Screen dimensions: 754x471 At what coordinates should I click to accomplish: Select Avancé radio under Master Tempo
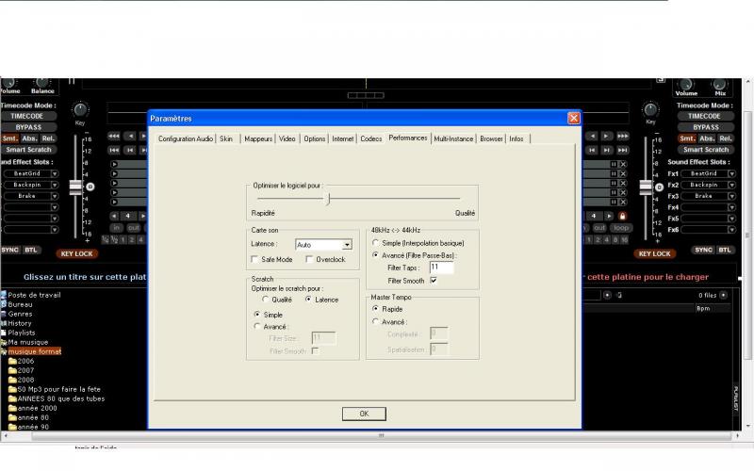point(376,321)
